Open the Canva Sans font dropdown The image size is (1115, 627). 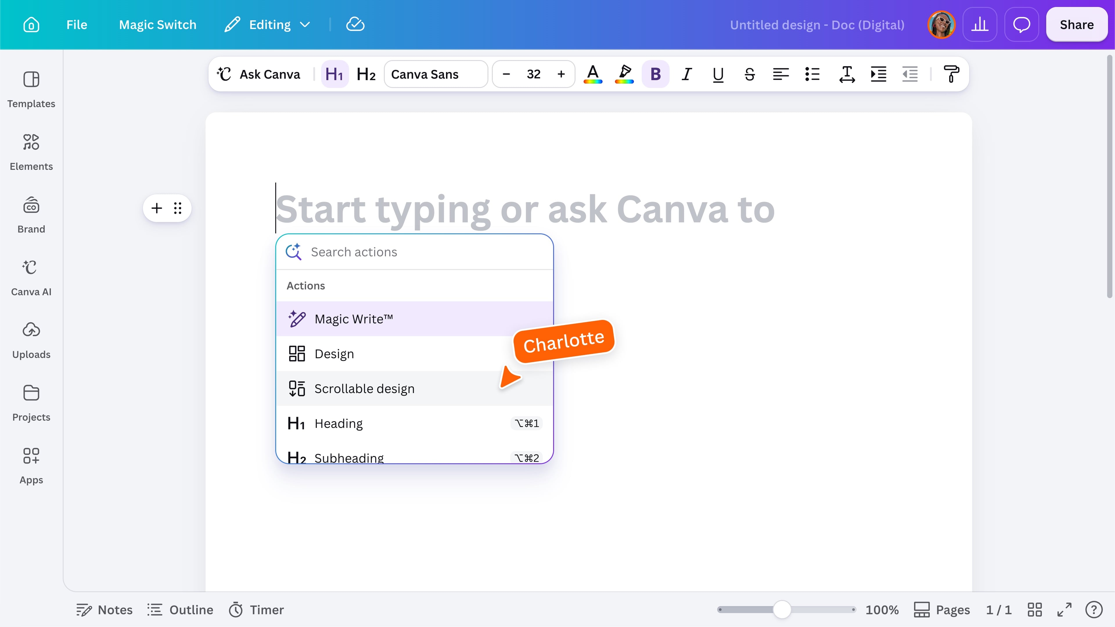[x=436, y=74]
